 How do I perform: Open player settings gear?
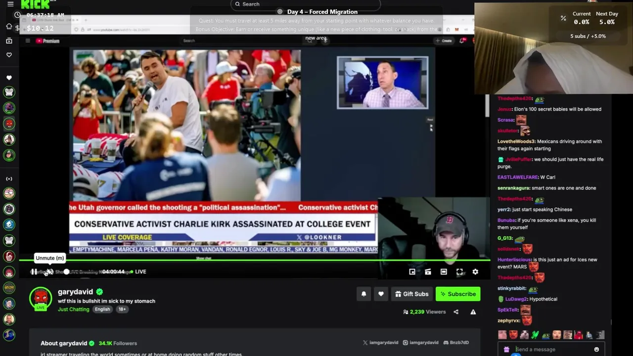point(475,271)
